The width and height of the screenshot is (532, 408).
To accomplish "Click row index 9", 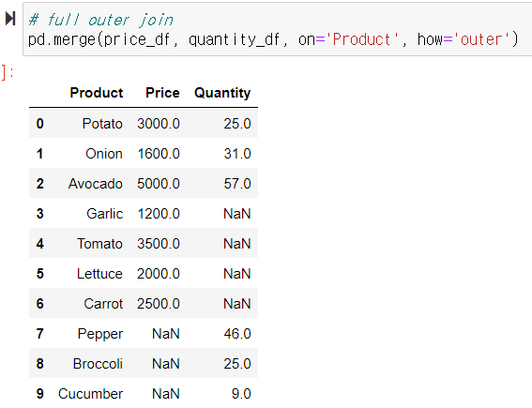I will coord(40,394).
